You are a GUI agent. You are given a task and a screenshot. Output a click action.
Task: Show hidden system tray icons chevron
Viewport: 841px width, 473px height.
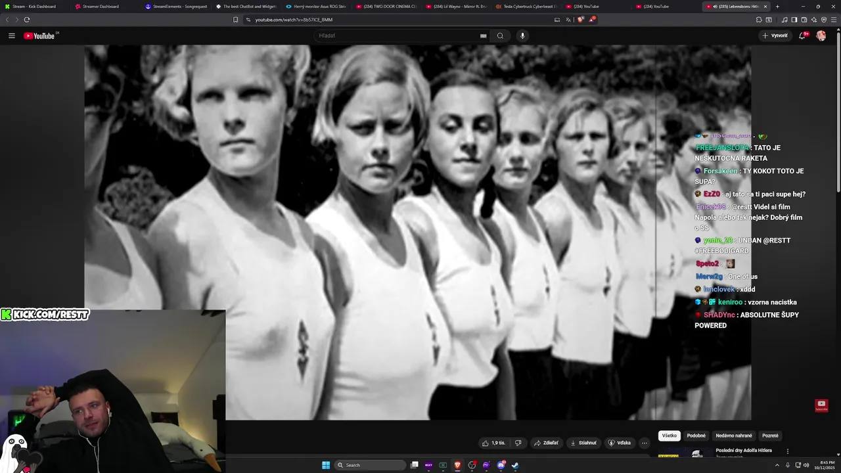(x=779, y=465)
